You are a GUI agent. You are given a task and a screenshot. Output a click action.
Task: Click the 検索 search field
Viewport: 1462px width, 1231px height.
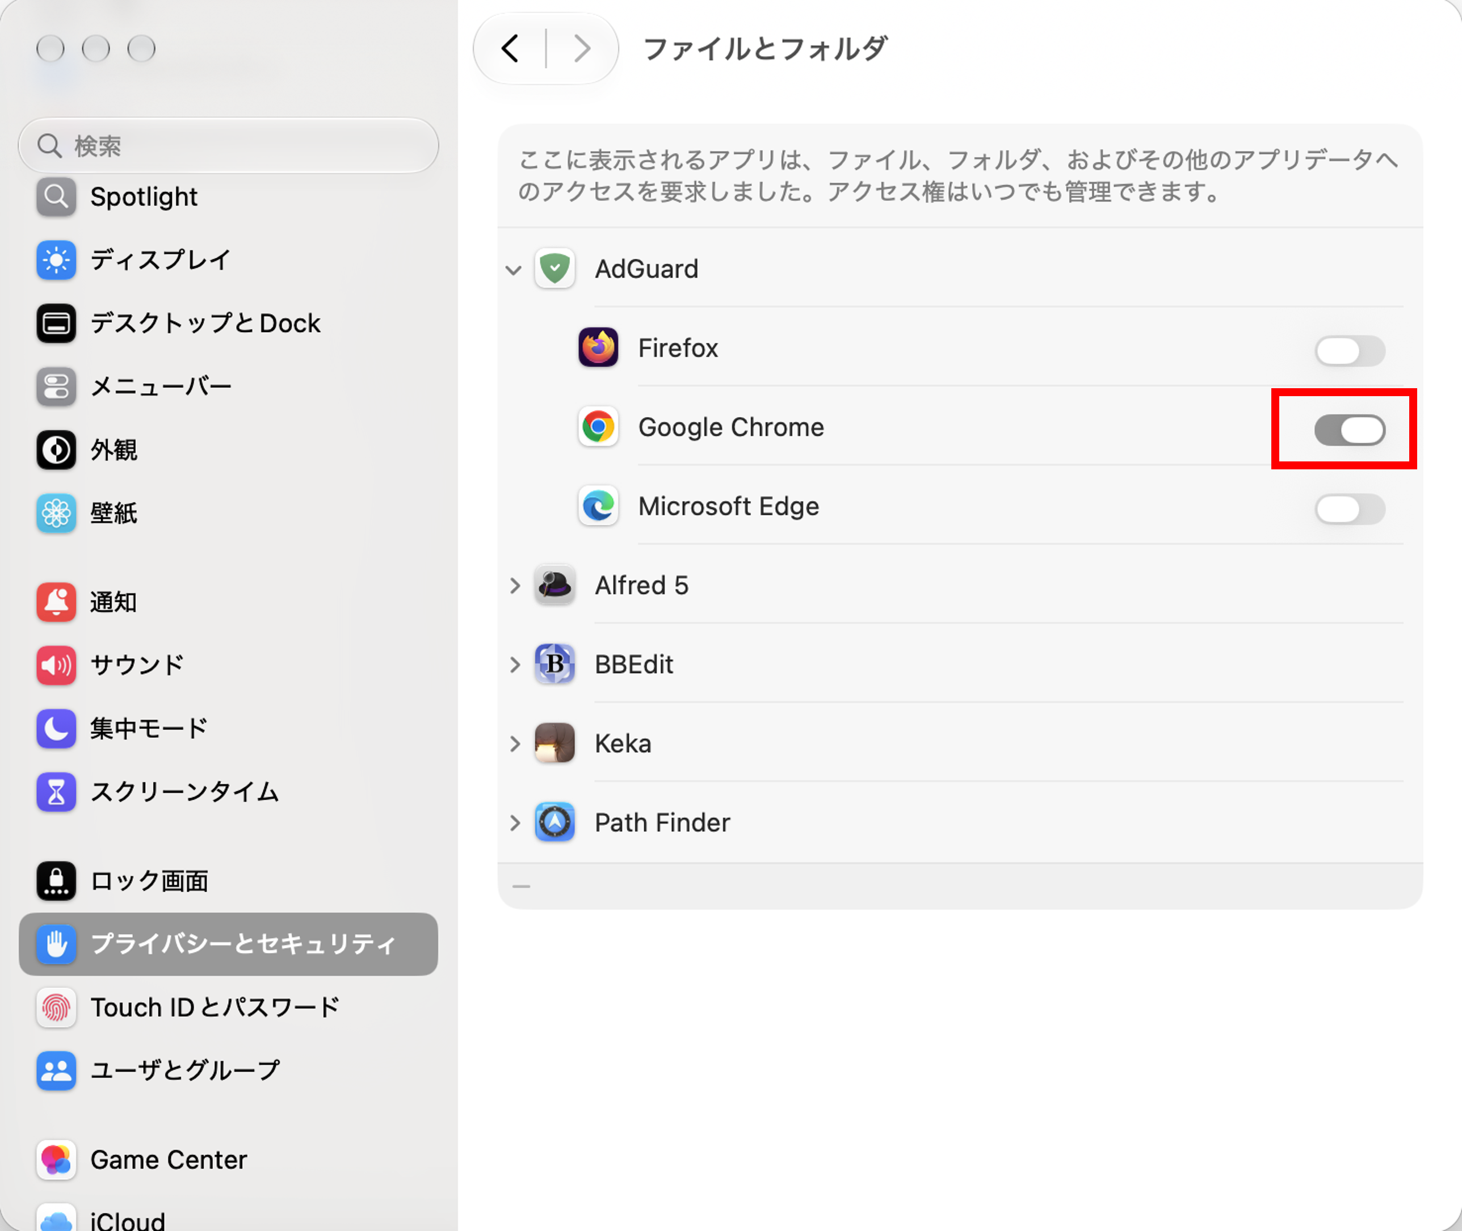pyautogui.click(x=228, y=146)
